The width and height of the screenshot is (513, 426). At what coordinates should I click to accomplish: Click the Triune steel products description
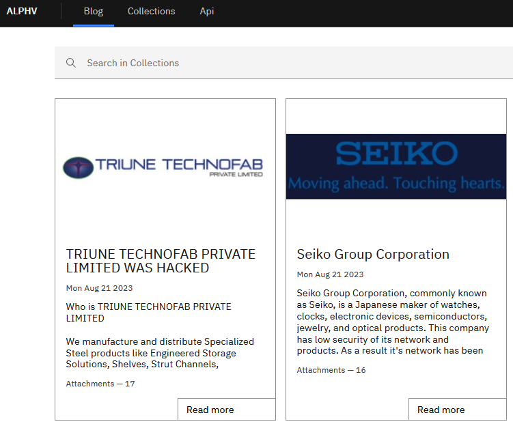[160, 353]
